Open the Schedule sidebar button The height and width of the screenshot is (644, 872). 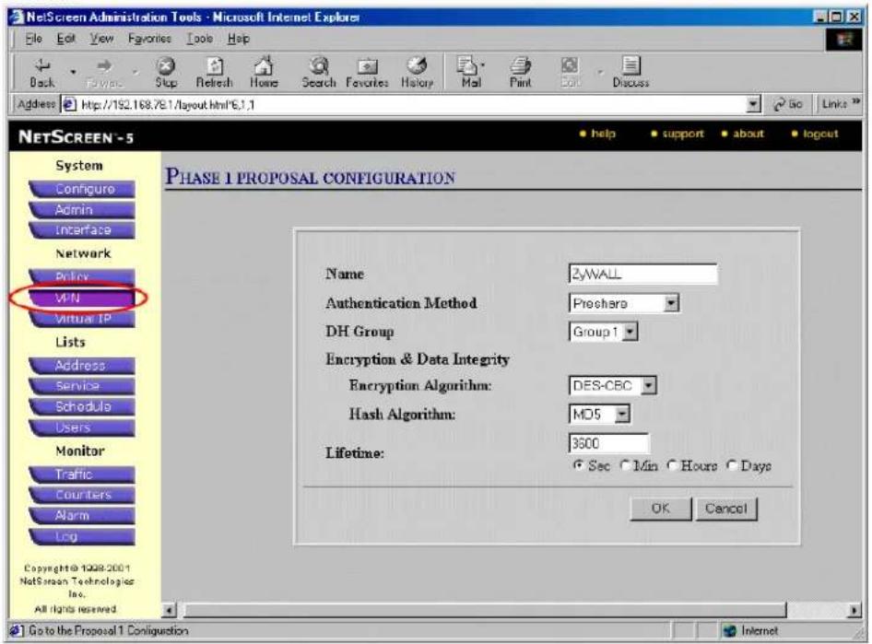(x=82, y=406)
